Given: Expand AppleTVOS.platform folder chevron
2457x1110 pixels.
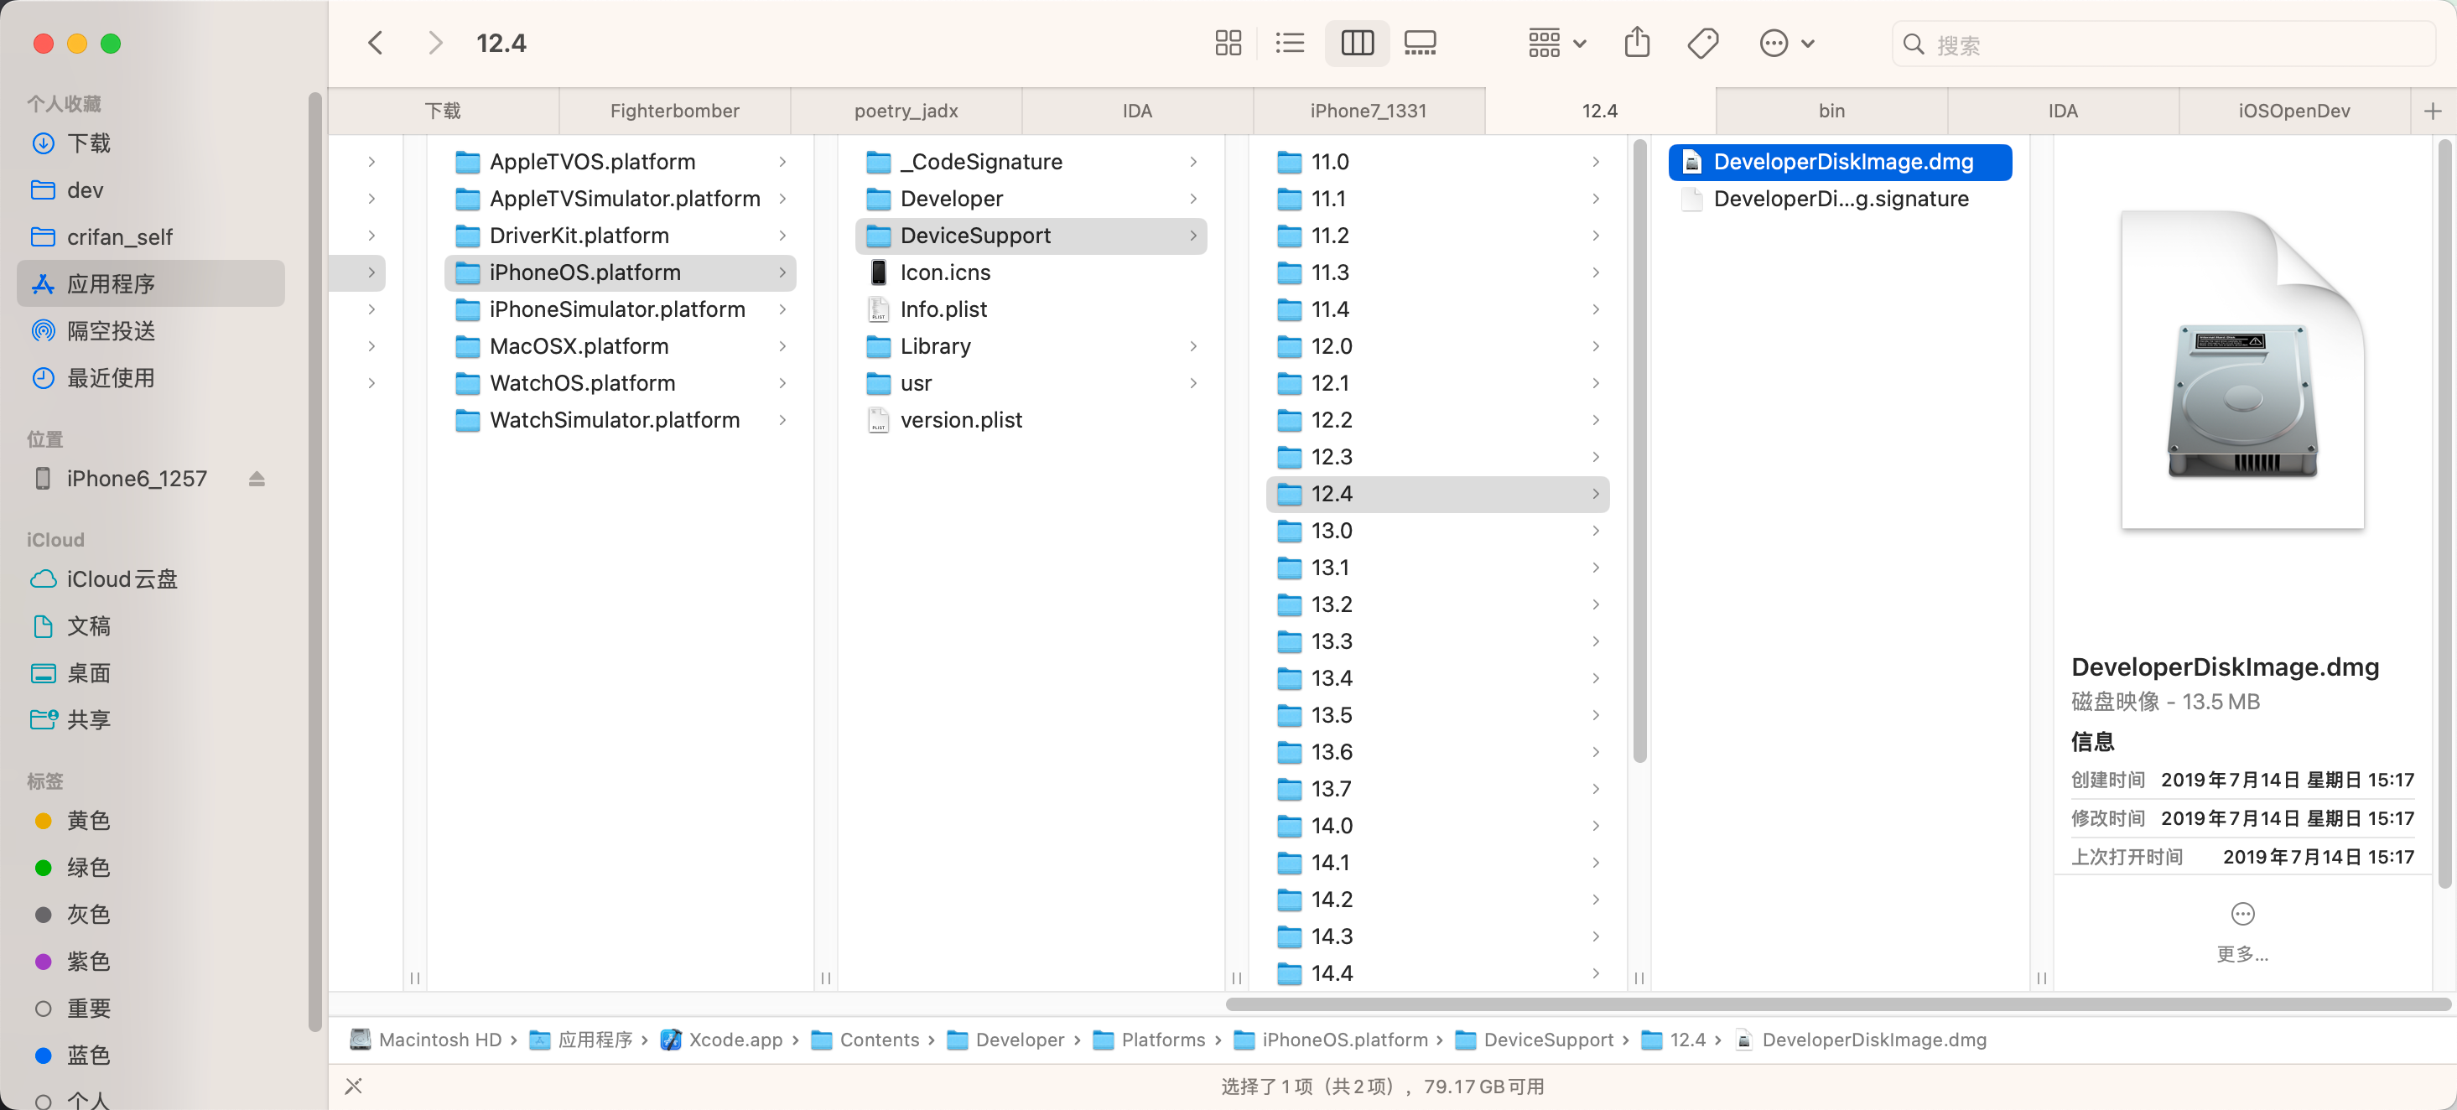Looking at the screenshot, I should click(782, 162).
